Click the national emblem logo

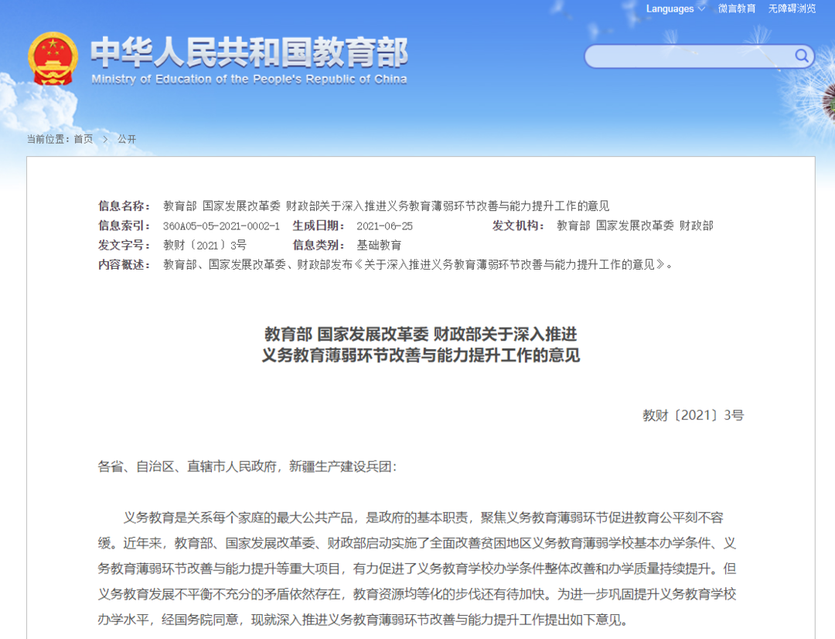[x=53, y=59]
